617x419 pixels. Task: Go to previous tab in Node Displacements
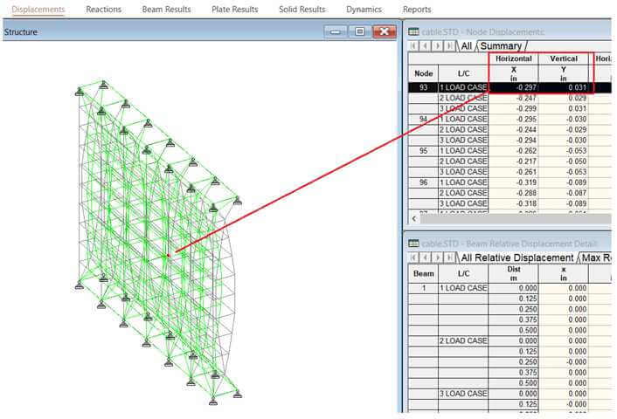(x=425, y=46)
